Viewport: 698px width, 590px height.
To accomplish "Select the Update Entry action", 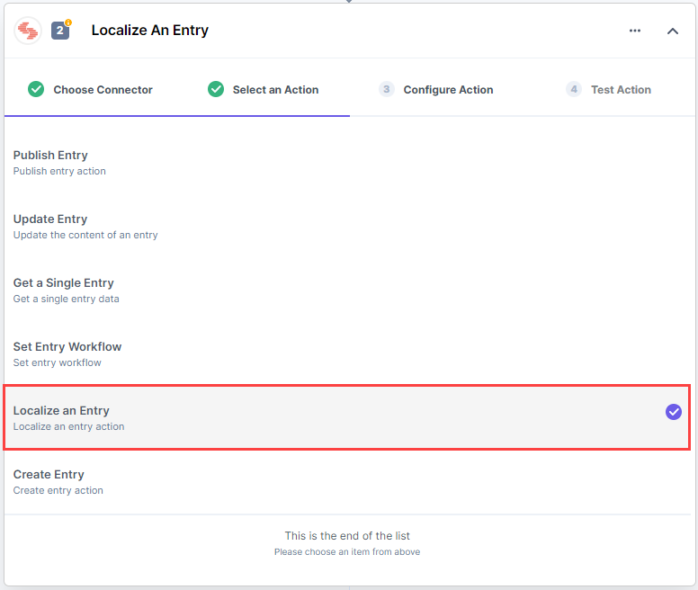I will [349, 227].
